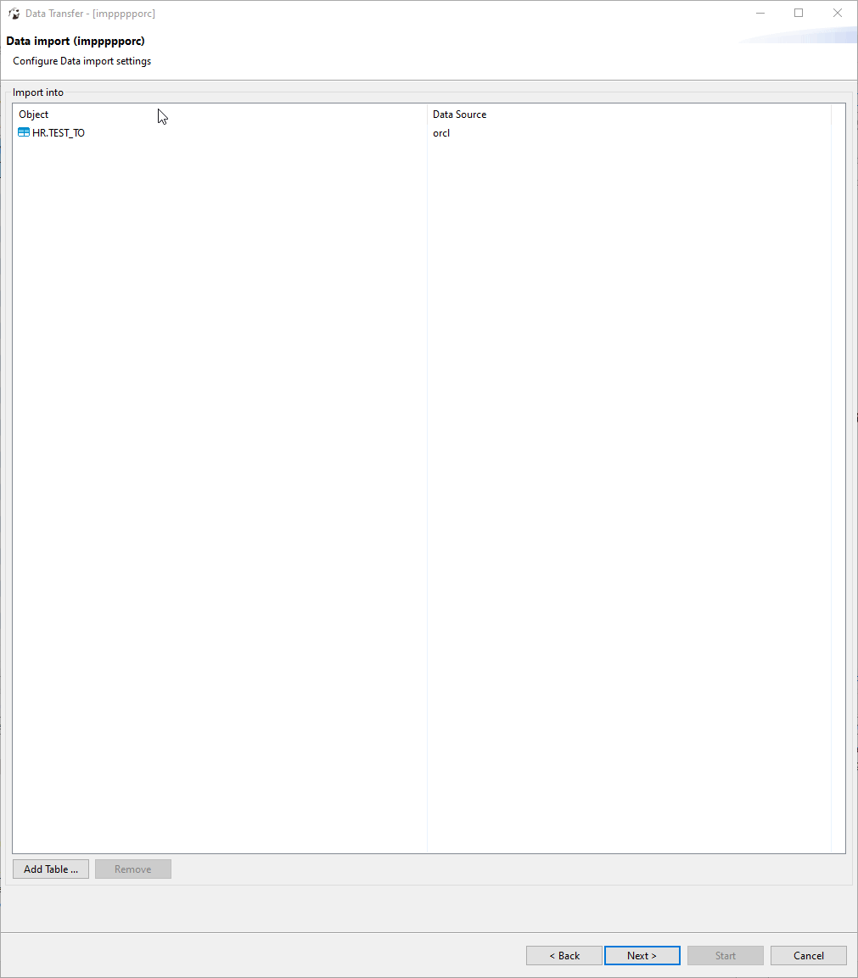Click the Start button
858x978 pixels.
click(x=725, y=955)
